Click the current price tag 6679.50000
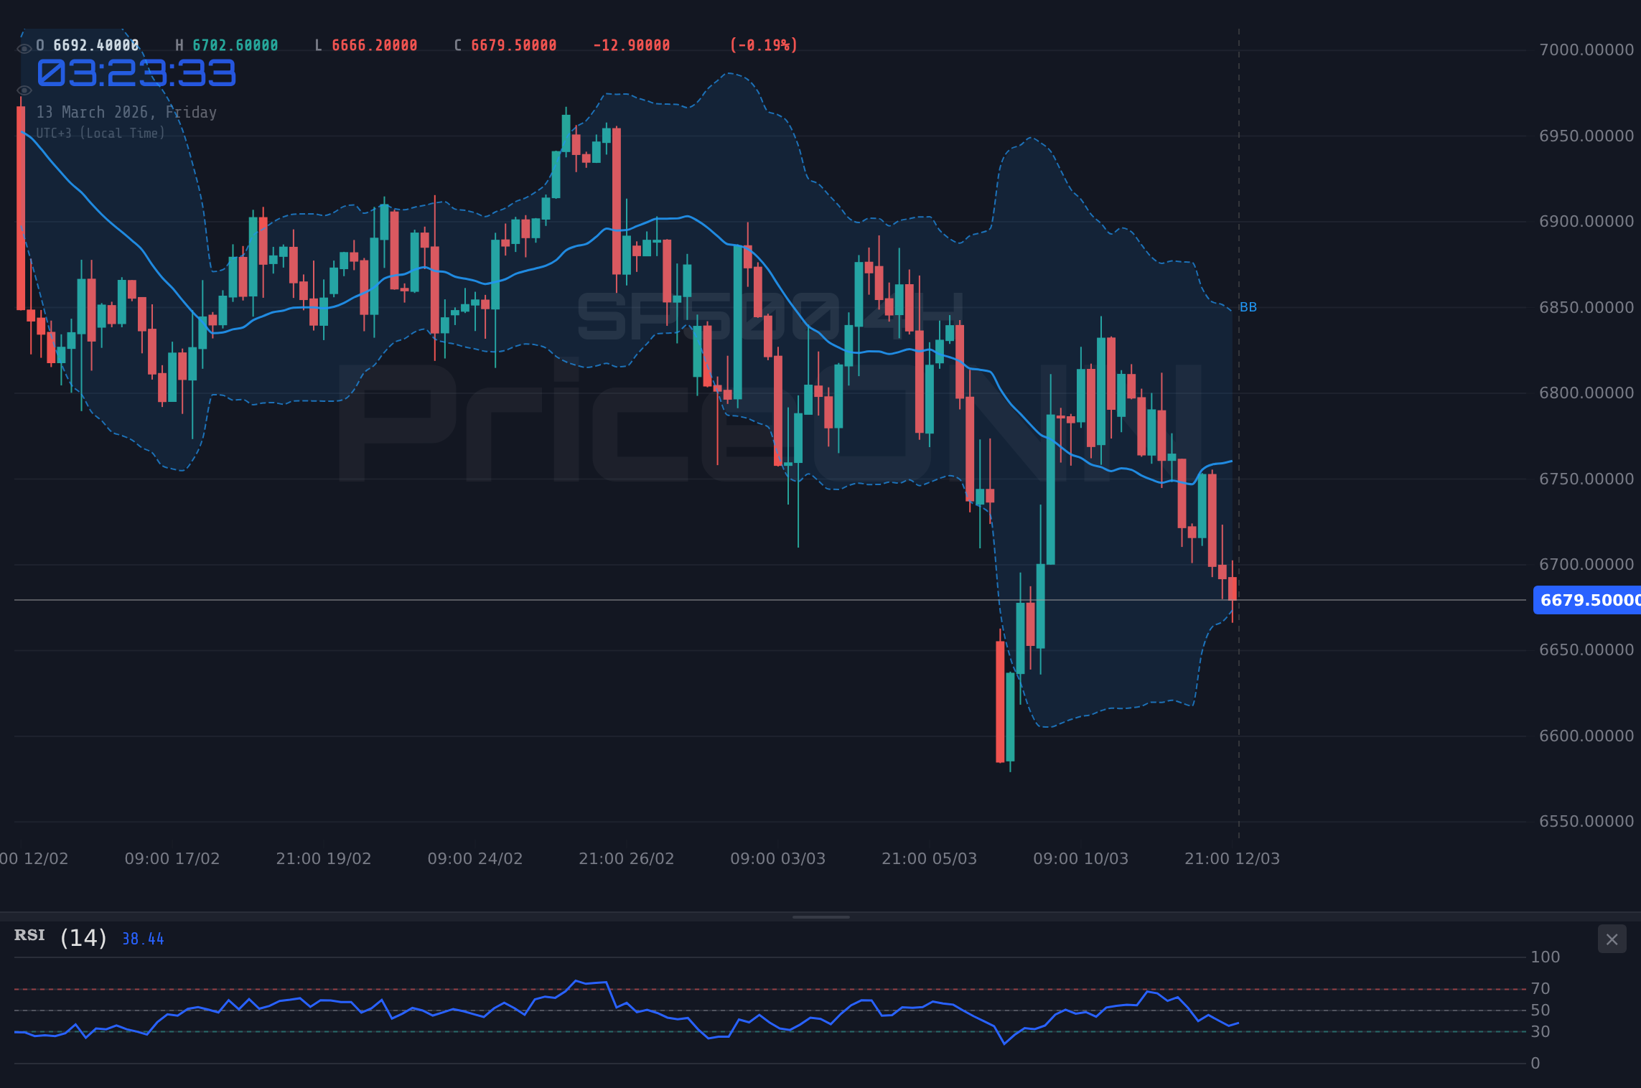Viewport: 1641px width, 1088px height. (1587, 600)
